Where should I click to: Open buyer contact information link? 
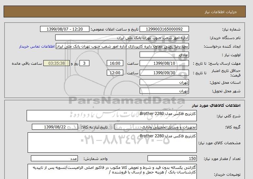(37, 46)
